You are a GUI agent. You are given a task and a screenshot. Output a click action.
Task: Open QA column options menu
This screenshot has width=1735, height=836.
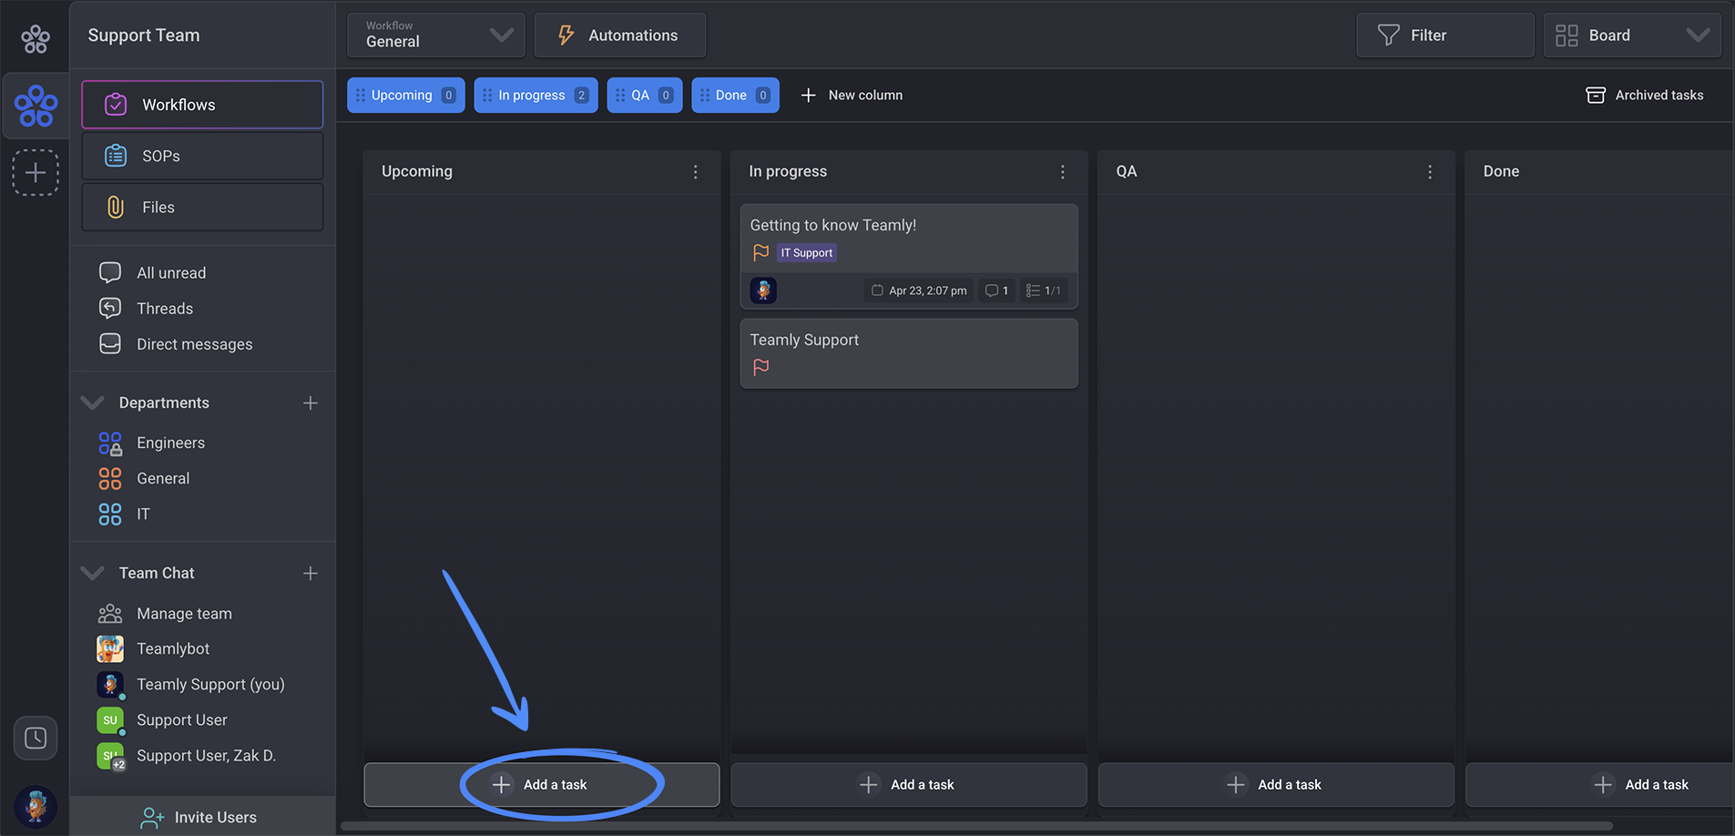1430,171
